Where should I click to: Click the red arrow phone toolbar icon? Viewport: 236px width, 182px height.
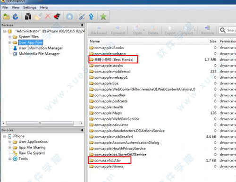57,17
